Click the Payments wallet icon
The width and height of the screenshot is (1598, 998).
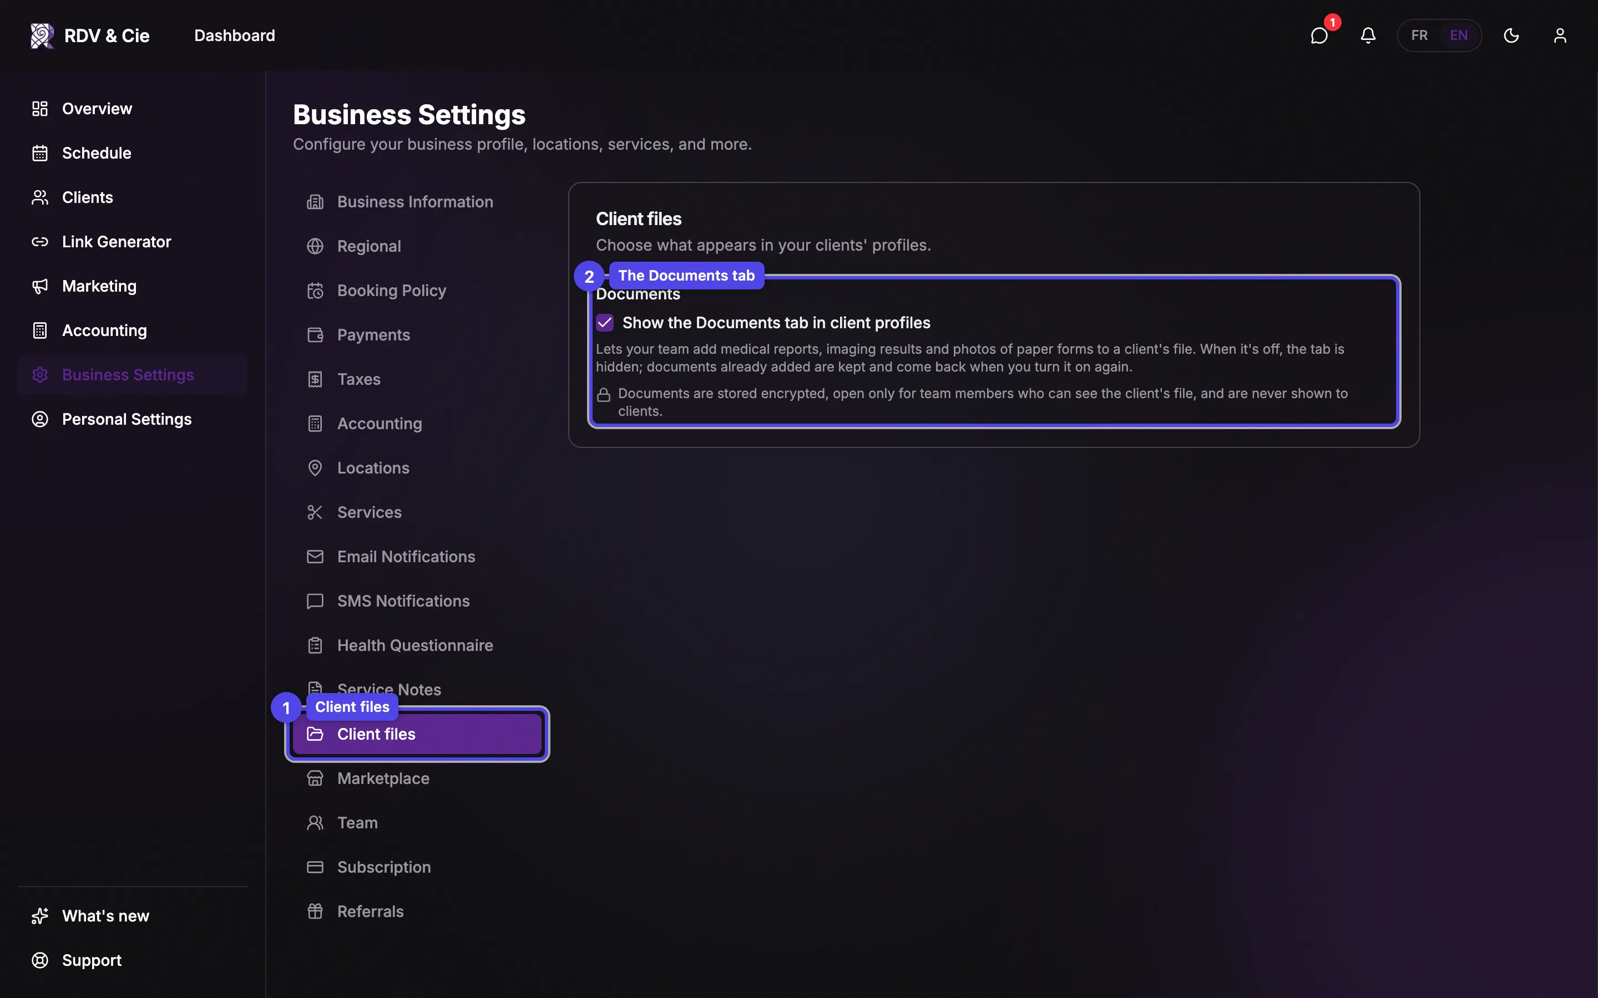(315, 335)
